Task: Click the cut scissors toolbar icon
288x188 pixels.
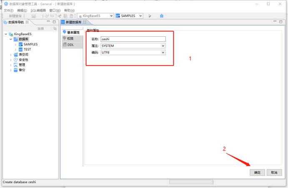Action: 60,16
